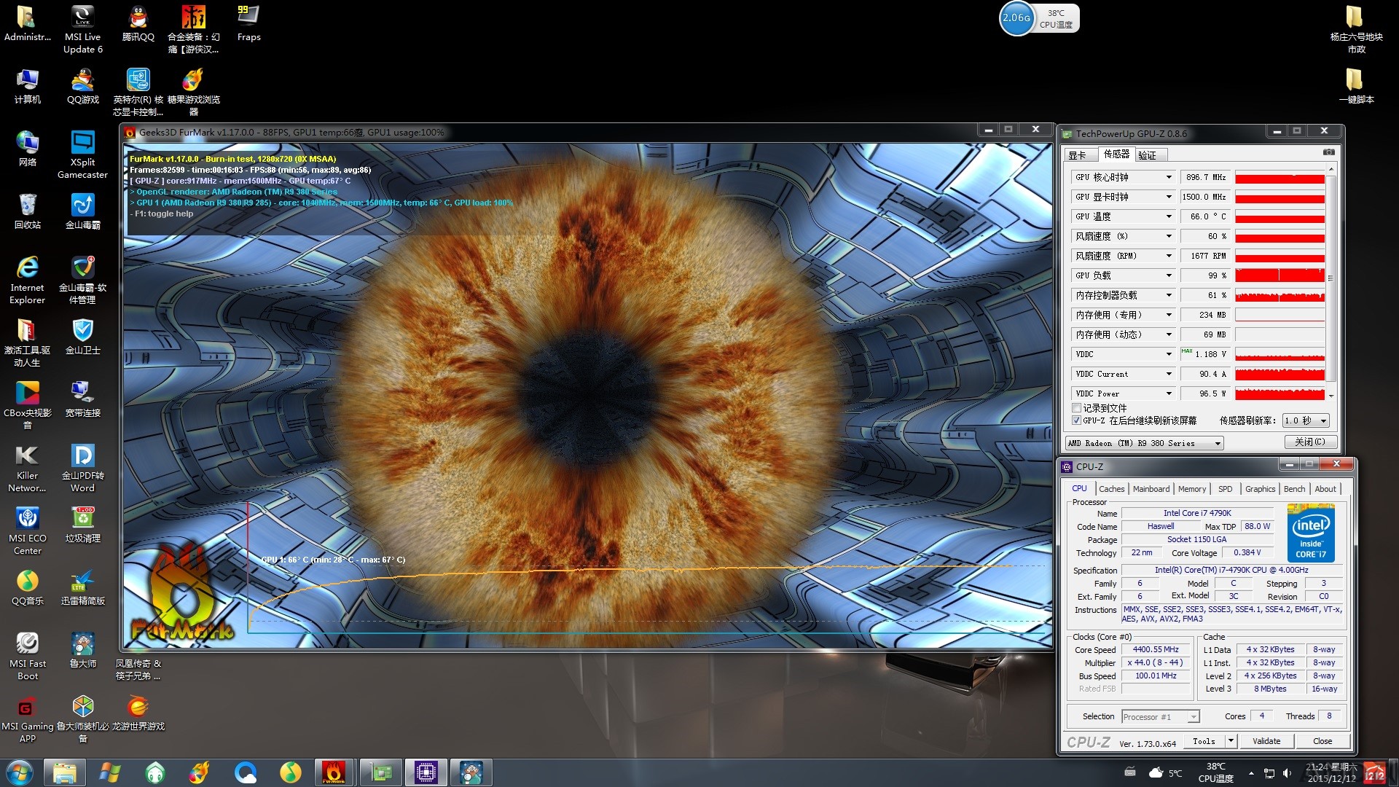Open the Administrator folder on desktop
The width and height of the screenshot is (1399, 787).
tap(27, 24)
